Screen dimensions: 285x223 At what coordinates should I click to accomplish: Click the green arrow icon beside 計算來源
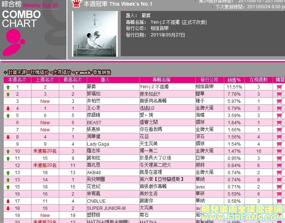[6, 72]
